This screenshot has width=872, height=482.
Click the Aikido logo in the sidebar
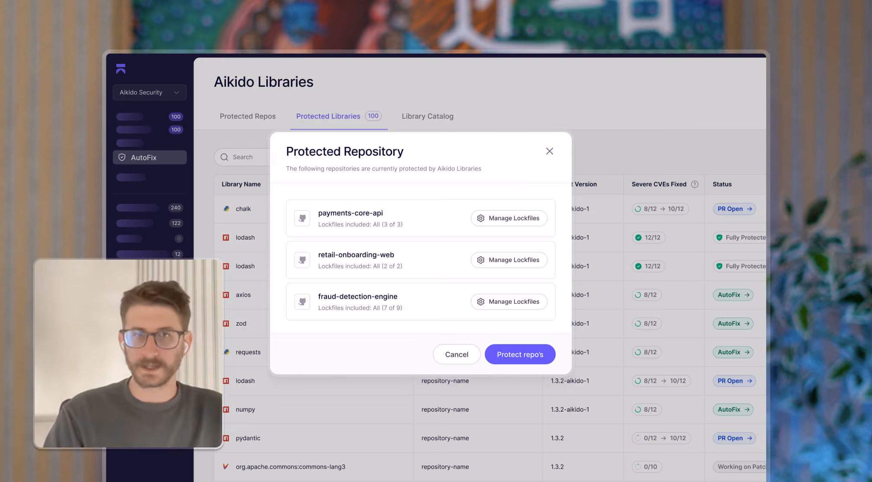click(x=121, y=69)
